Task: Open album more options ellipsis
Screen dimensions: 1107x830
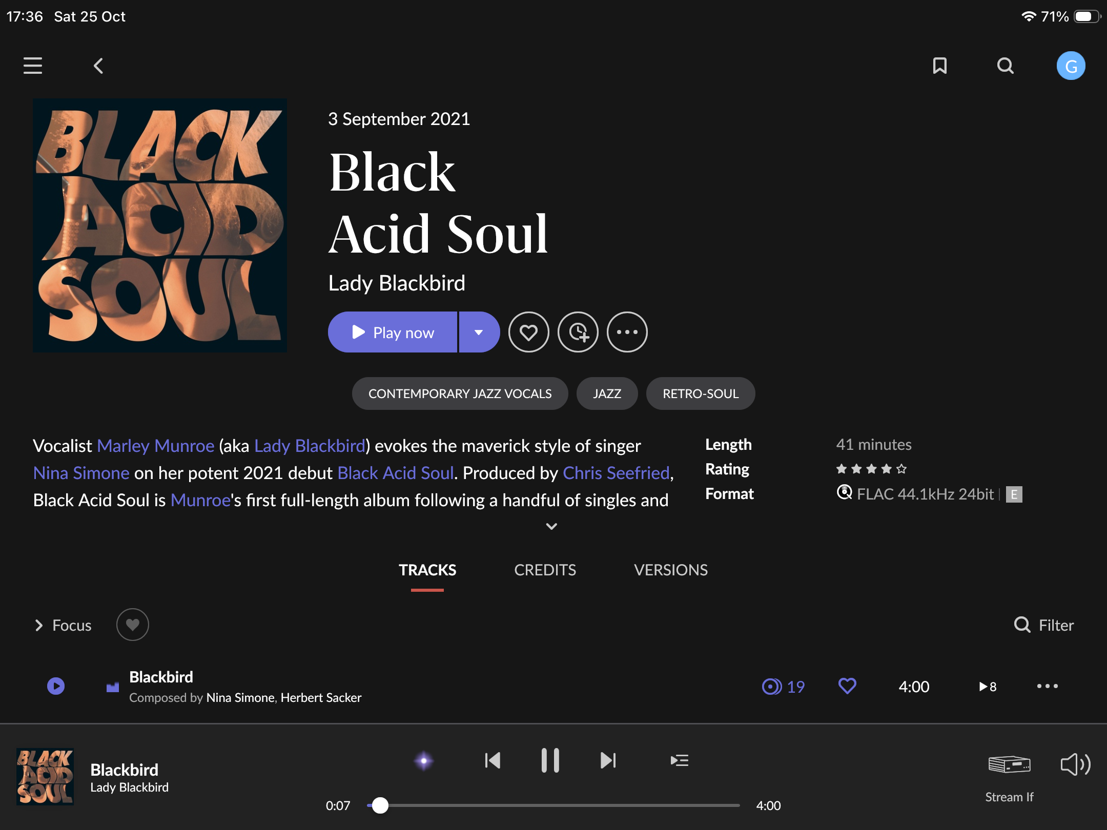Action: coord(627,332)
